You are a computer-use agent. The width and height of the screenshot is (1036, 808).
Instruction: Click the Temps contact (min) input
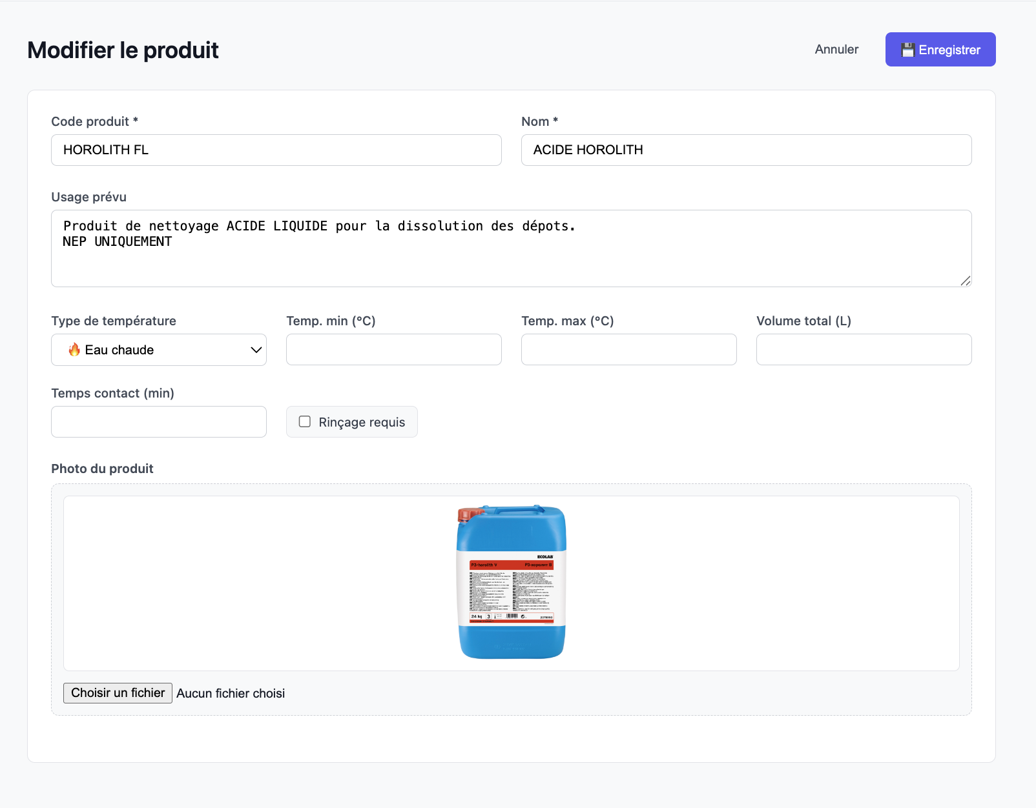pyautogui.click(x=159, y=422)
